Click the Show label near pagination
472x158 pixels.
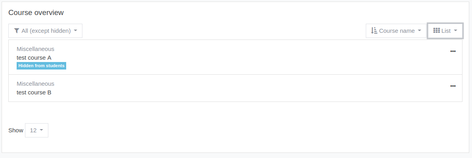pyautogui.click(x=15, y=130)
